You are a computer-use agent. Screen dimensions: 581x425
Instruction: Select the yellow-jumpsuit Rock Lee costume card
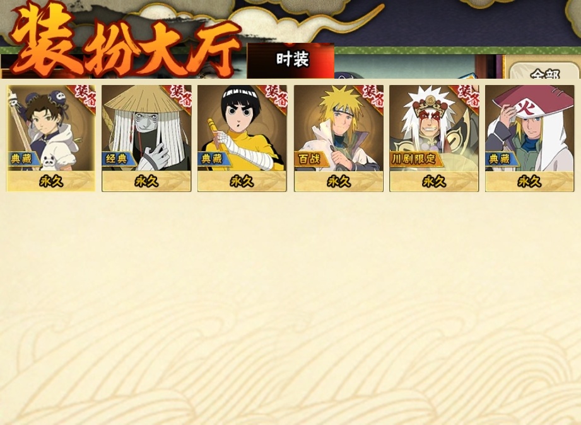(x=242, y=139)
